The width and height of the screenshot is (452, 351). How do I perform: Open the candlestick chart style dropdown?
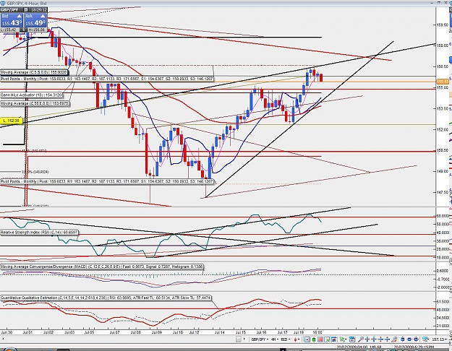(x=297, y=339)
